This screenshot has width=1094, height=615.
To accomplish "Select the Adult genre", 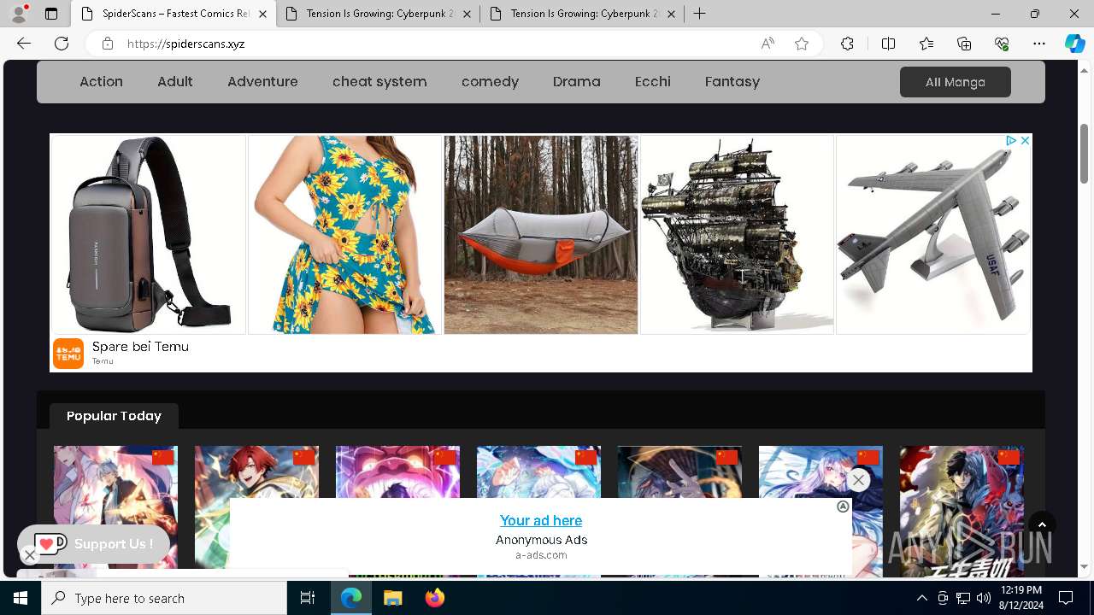I will 175,82.
